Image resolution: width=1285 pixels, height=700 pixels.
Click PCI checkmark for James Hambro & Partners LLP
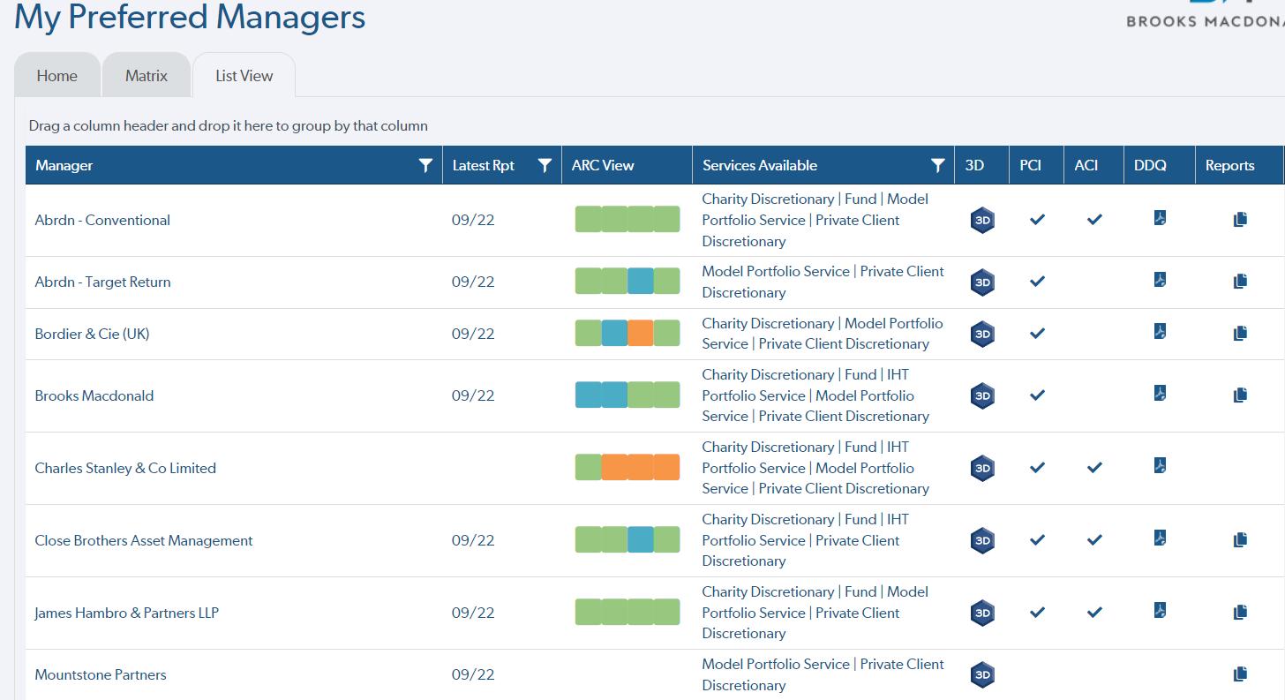(x=1038, y=613)
